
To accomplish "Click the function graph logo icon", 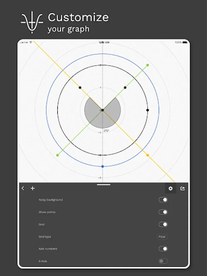I will coord(32,22).
